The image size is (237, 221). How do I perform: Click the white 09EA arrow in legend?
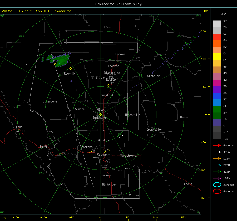(217, 152)
